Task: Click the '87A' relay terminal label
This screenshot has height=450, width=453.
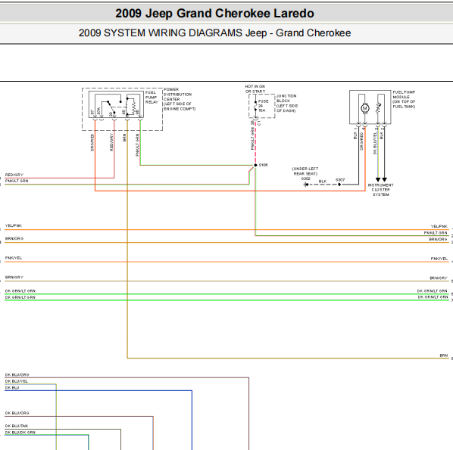Action: 98,110
